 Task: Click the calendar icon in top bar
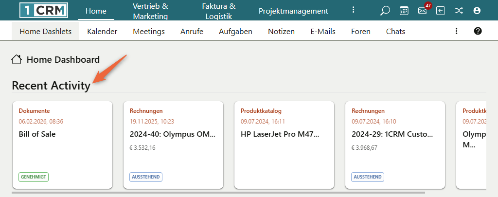tap(404, 11)
